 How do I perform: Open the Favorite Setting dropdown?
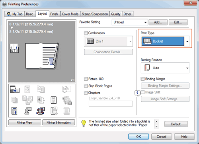click(x=130, y=22)
